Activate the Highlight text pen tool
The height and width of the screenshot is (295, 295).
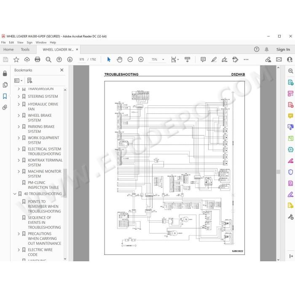pyautogui.click(x=214, y=59)
